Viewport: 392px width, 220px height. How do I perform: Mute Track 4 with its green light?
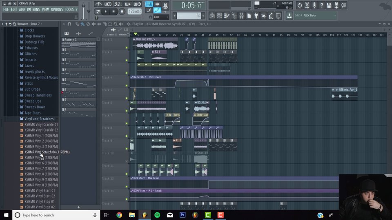tap(127, 86)
